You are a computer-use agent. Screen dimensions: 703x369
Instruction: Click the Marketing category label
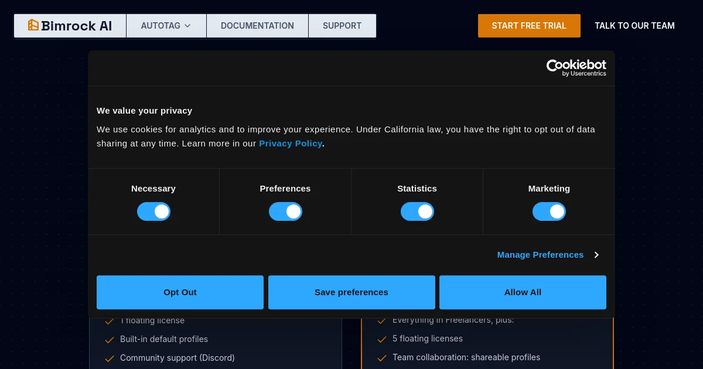pyautogui.click(x=549, y=189)
